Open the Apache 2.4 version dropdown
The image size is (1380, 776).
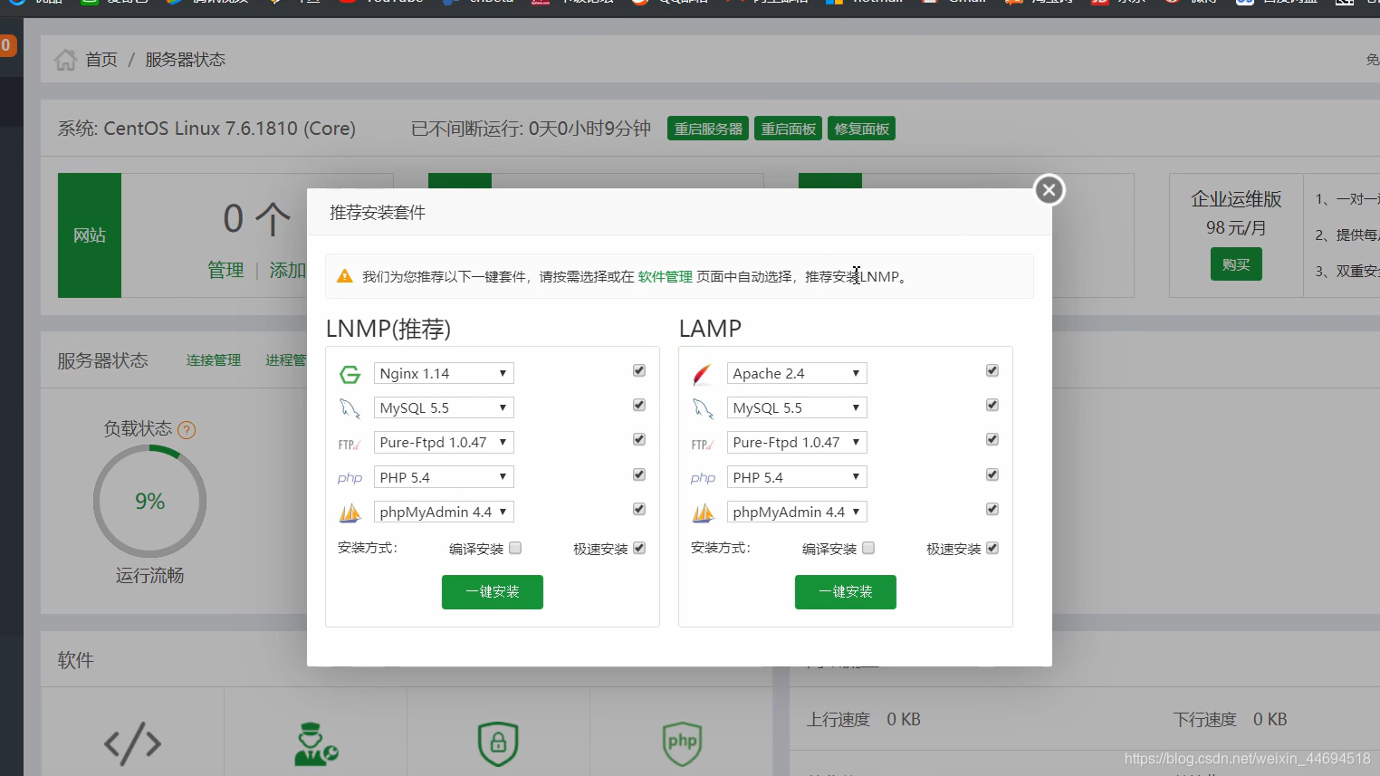tap(797, 373)
